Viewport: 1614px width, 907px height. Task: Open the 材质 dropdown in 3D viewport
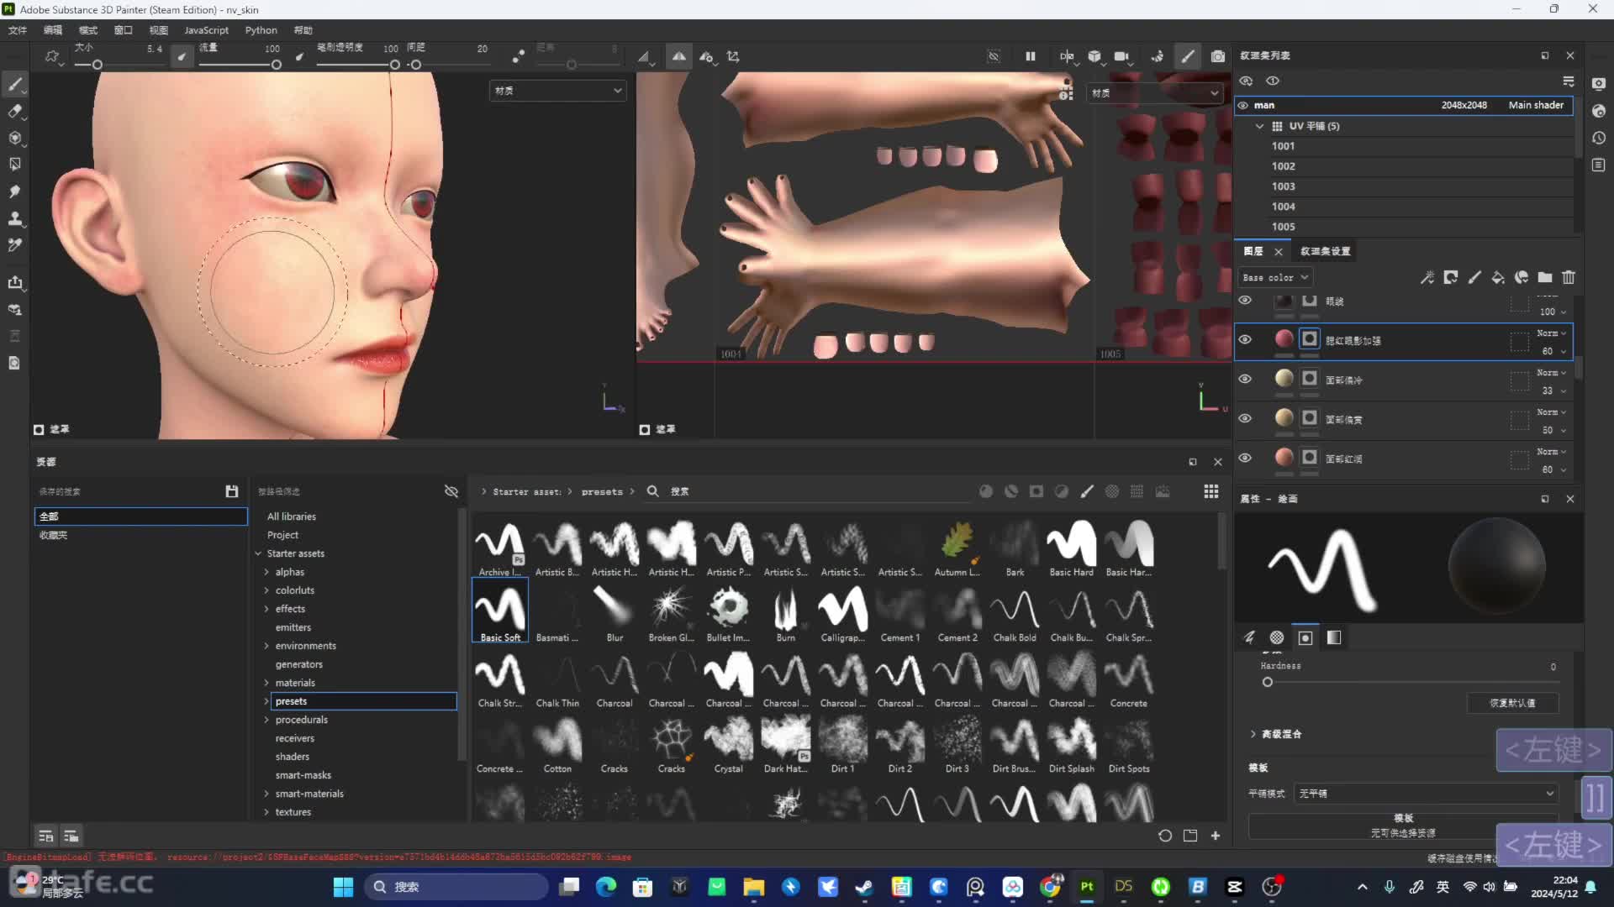tap(558, 91)
